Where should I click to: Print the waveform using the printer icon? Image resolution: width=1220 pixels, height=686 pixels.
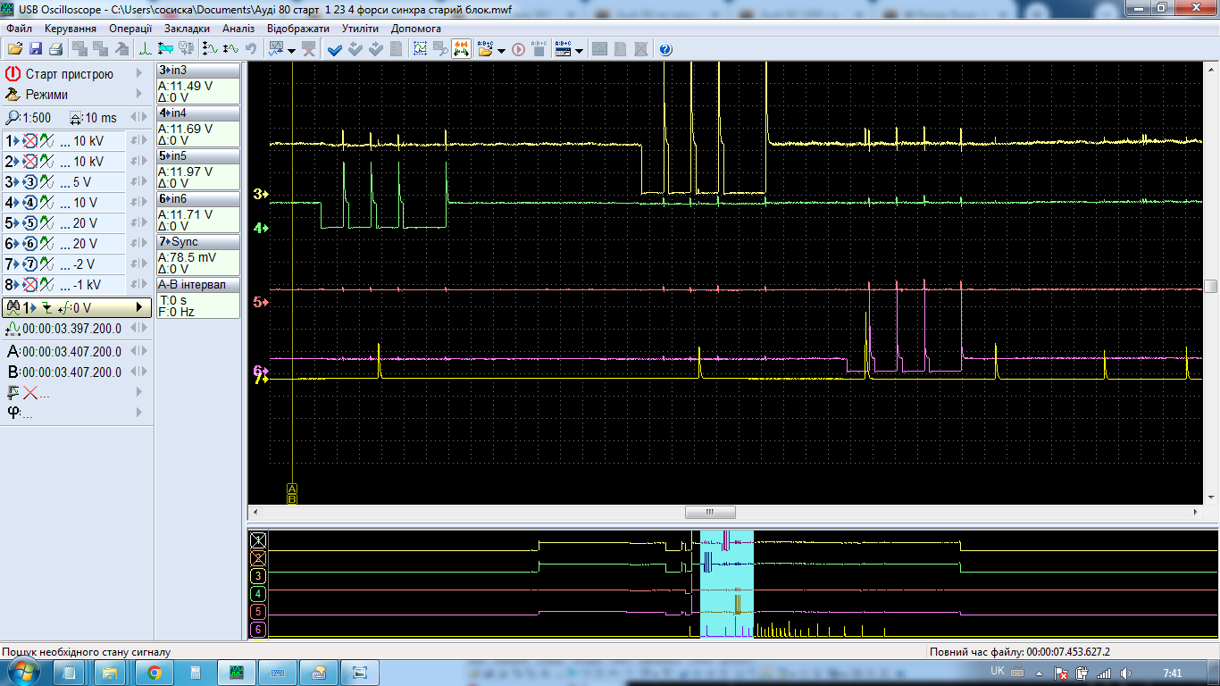[55, 49]
